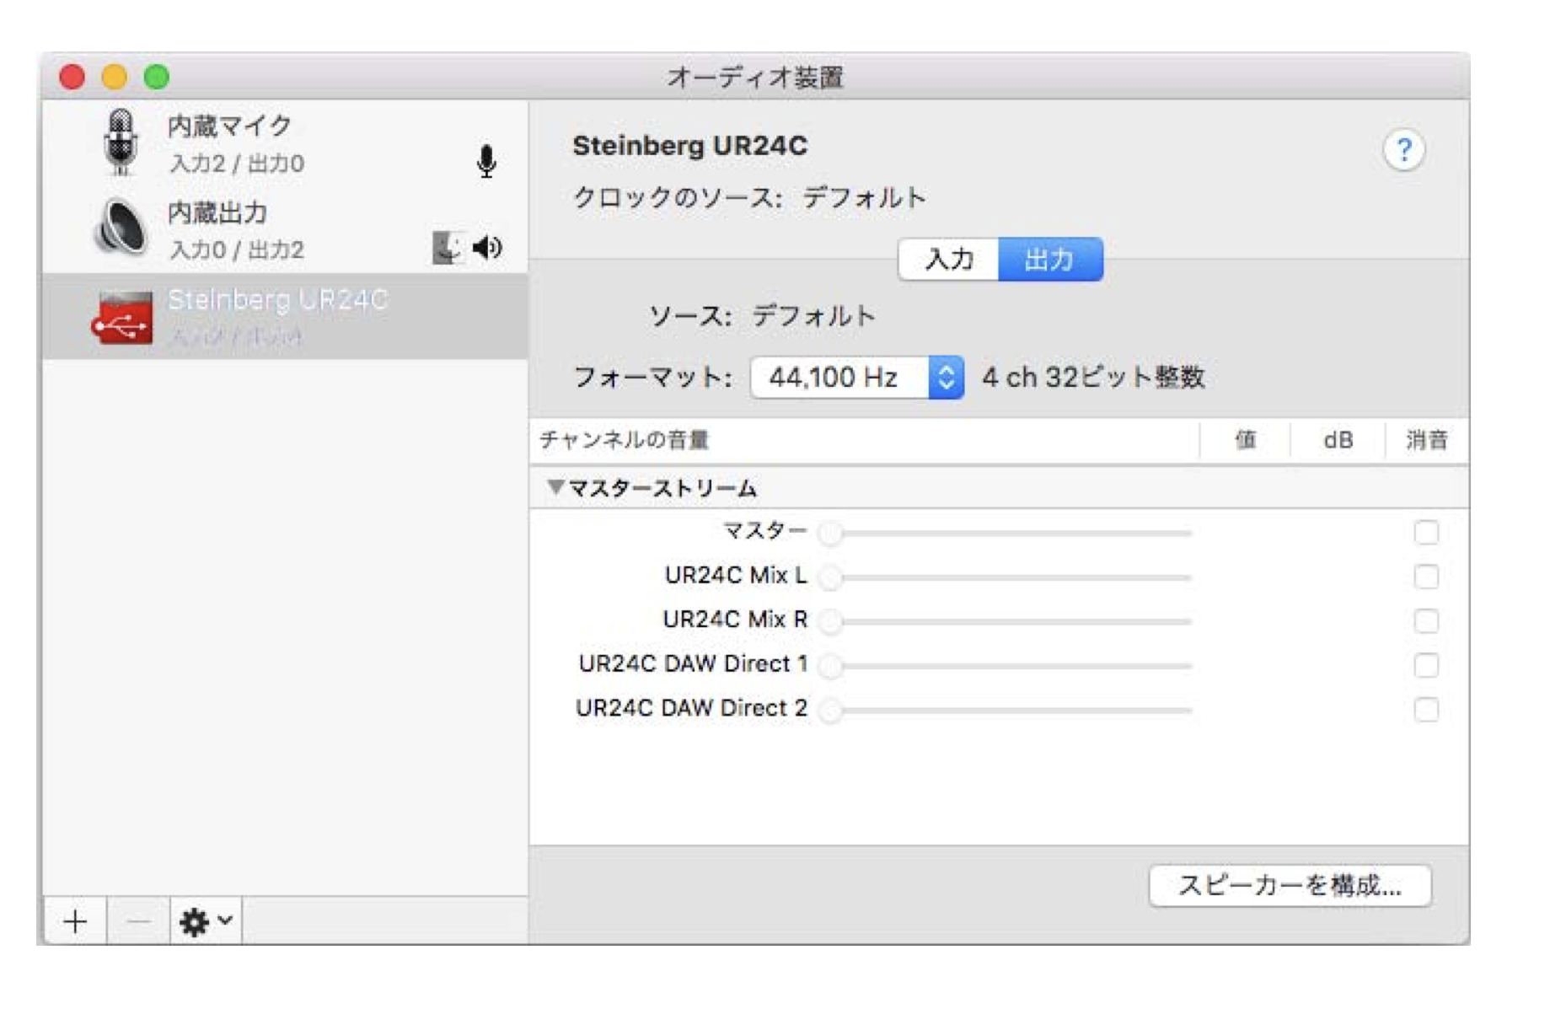
Task: Switch to the 入力 tab
Action: click(949, 259)
